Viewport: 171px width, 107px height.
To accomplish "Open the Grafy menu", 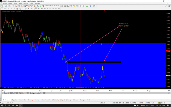I will 20,3.
